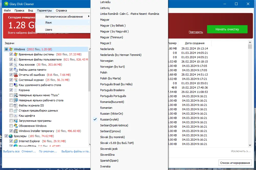Choose Serbian(Српски) language
This screenshot has height=170, width=256.
(x=110, y=131)
